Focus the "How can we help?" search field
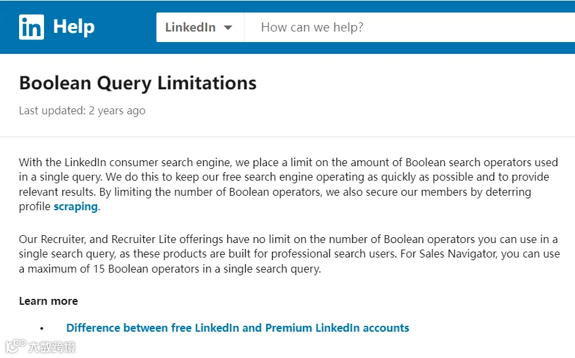 click(x=407, y=28)
